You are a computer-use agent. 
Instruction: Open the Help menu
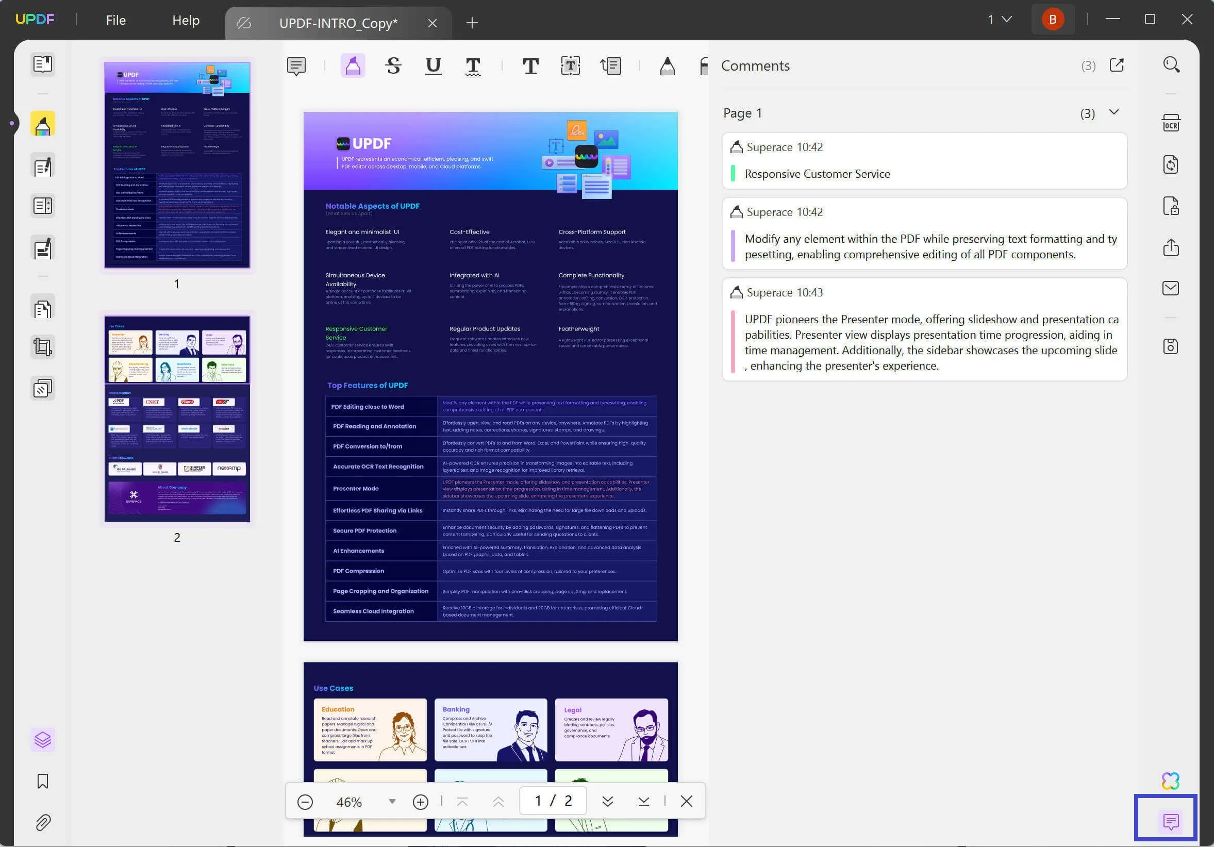click(x=186, y=20)
